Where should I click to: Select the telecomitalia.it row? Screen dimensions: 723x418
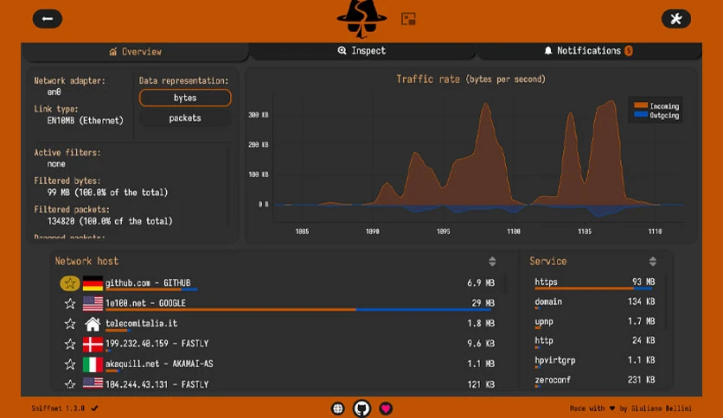tap(278, 324)
